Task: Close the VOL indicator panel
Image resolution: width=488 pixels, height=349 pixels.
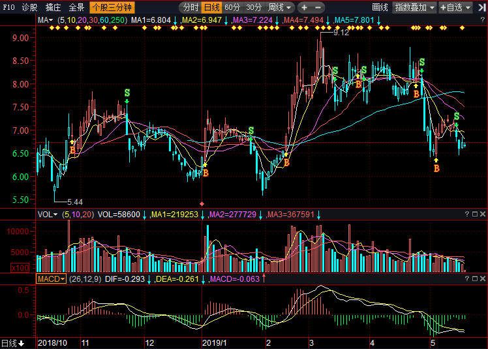Action: pyautogui.click(x=482, y=214)
